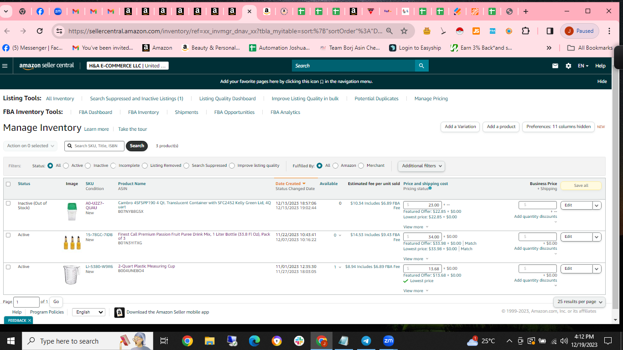Open the Seller Central settings gear
The width and height of the screenshot is (623, 350).
568,66
